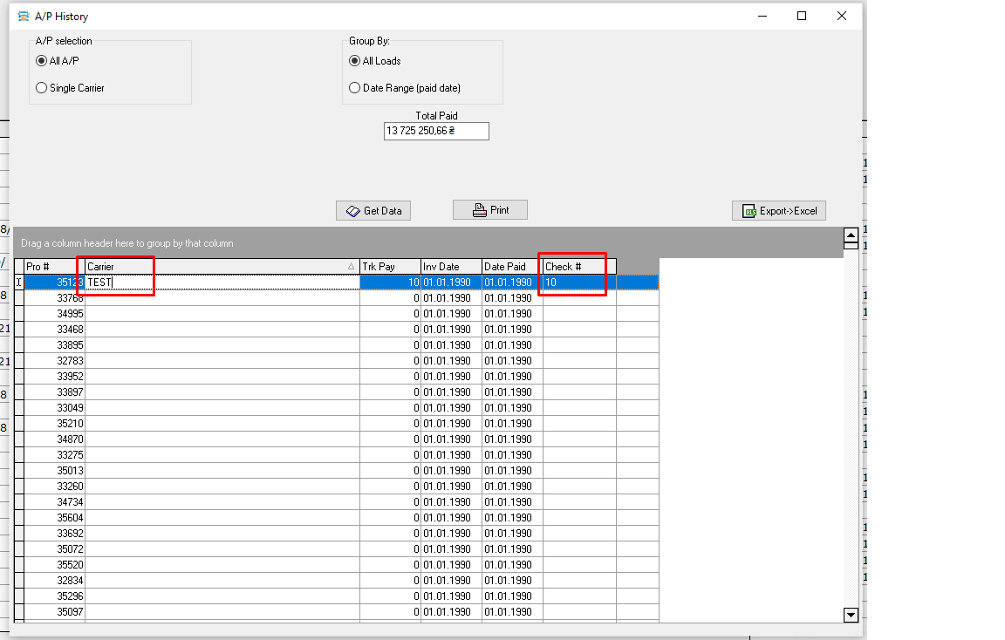Click the printer icon on Print button
The height and width of the screenshot is (640, 1005).
[479, 210]
